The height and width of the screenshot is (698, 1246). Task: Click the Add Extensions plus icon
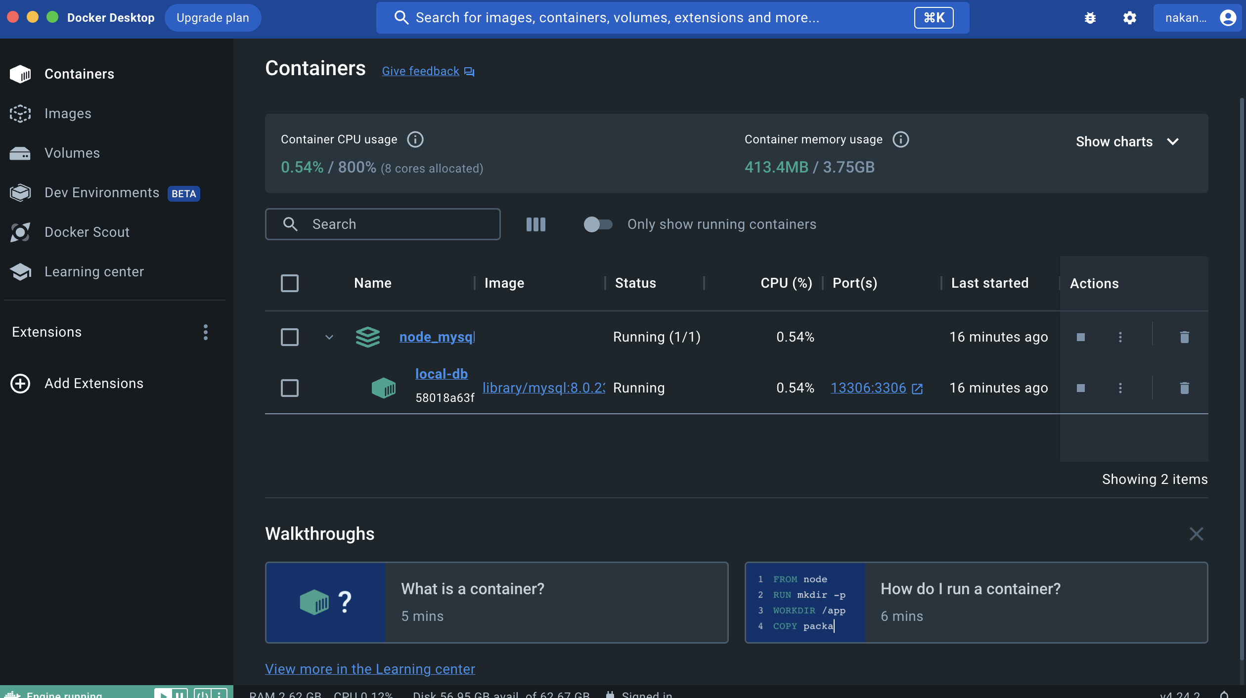(20, 384)
